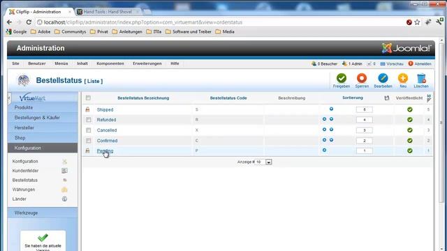Click the browser back arrow
The width and height of the screenshot is (447, 251).
pos(9,22)
